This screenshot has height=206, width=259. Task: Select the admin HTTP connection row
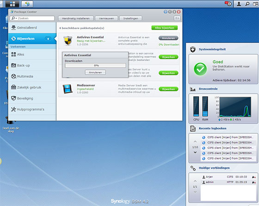[x=229, y=182]
